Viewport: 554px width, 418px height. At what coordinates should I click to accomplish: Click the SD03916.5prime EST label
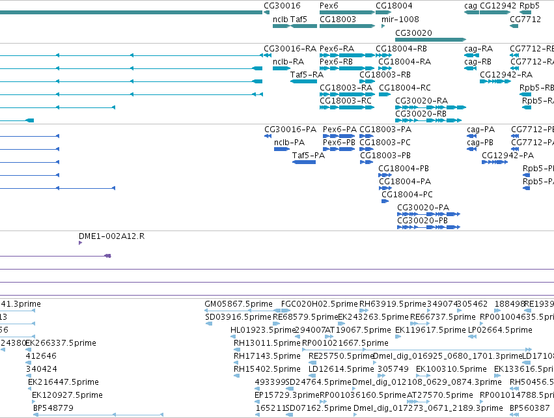click(x=238, y=317)
